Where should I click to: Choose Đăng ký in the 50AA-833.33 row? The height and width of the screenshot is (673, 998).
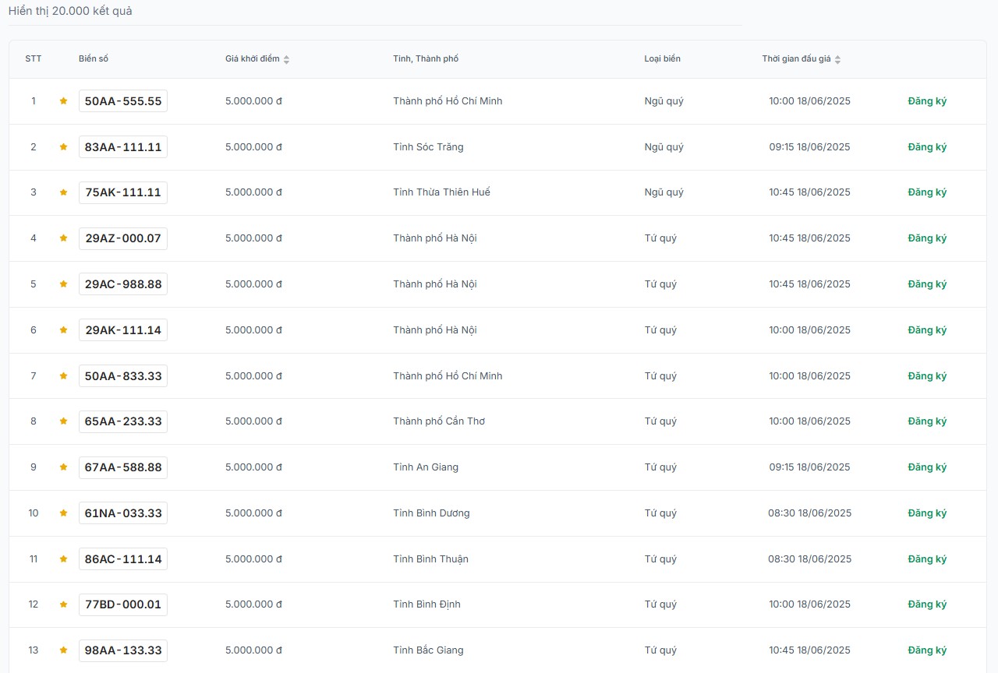[x=927, y=376]
